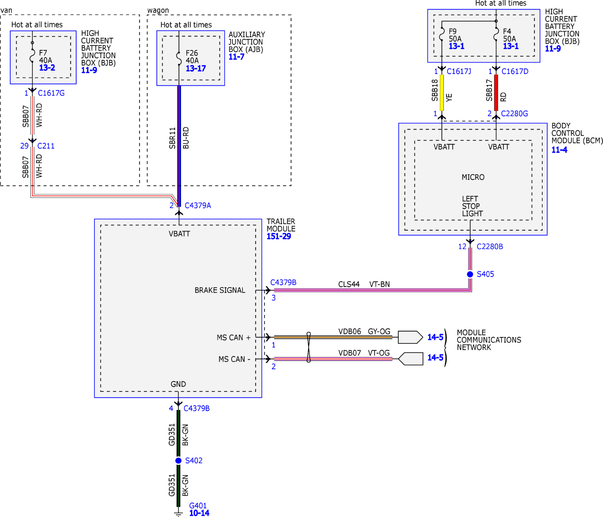This screenshot has width=603, height=517.
Task: Click the F9 50A fuse symbol
Action: pos(442,34)
